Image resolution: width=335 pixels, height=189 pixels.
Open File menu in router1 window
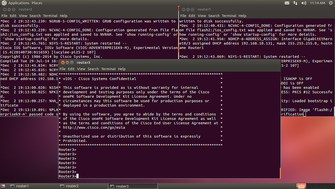[x=183, y=16]
